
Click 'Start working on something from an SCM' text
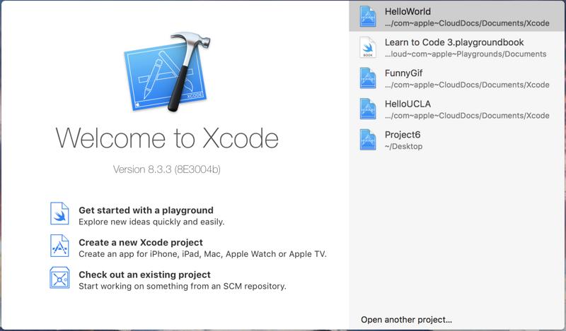click(183, 286)
